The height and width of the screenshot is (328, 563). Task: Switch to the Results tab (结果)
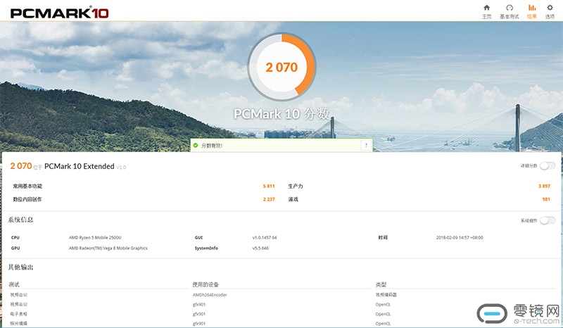click(532, 11)
